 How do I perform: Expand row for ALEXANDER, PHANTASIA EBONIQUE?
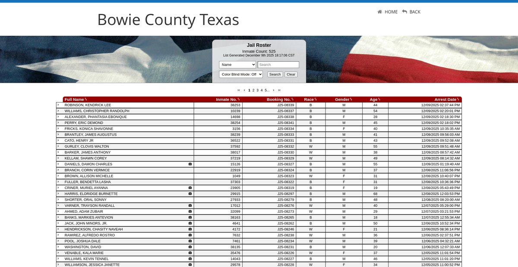point(58,117)
